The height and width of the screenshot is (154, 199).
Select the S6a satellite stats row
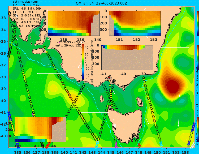26,22
